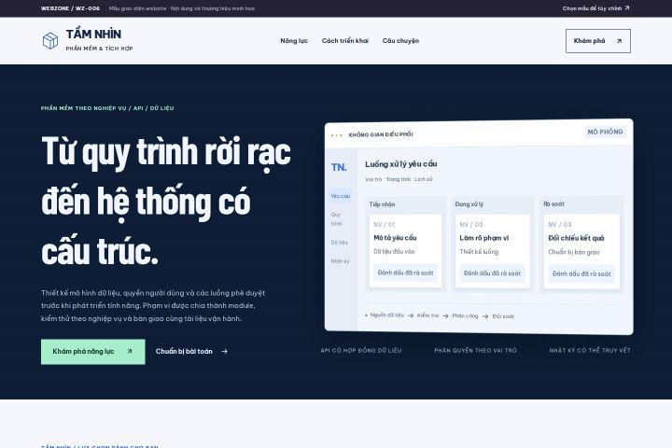This screenshot has width=672, height=448.
Task: Open the Năng lực menu item
Action: click(x=294, y=41)
